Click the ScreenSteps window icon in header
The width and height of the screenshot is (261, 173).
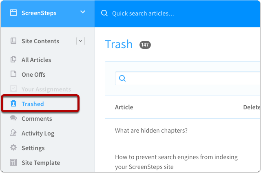pyautogui.click(x=13, y=13)
